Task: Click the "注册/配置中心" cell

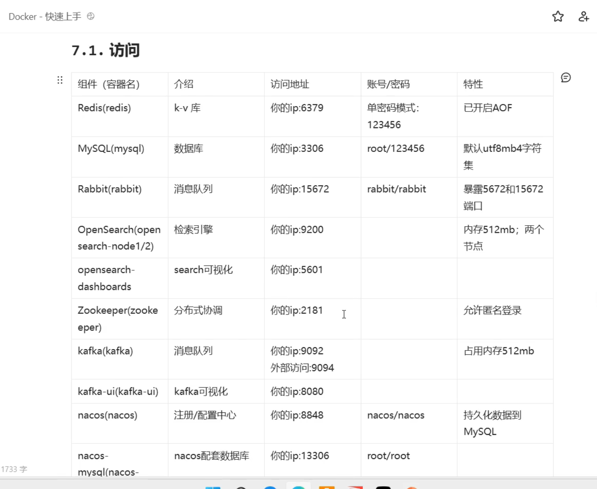Action: pos(216,423)
